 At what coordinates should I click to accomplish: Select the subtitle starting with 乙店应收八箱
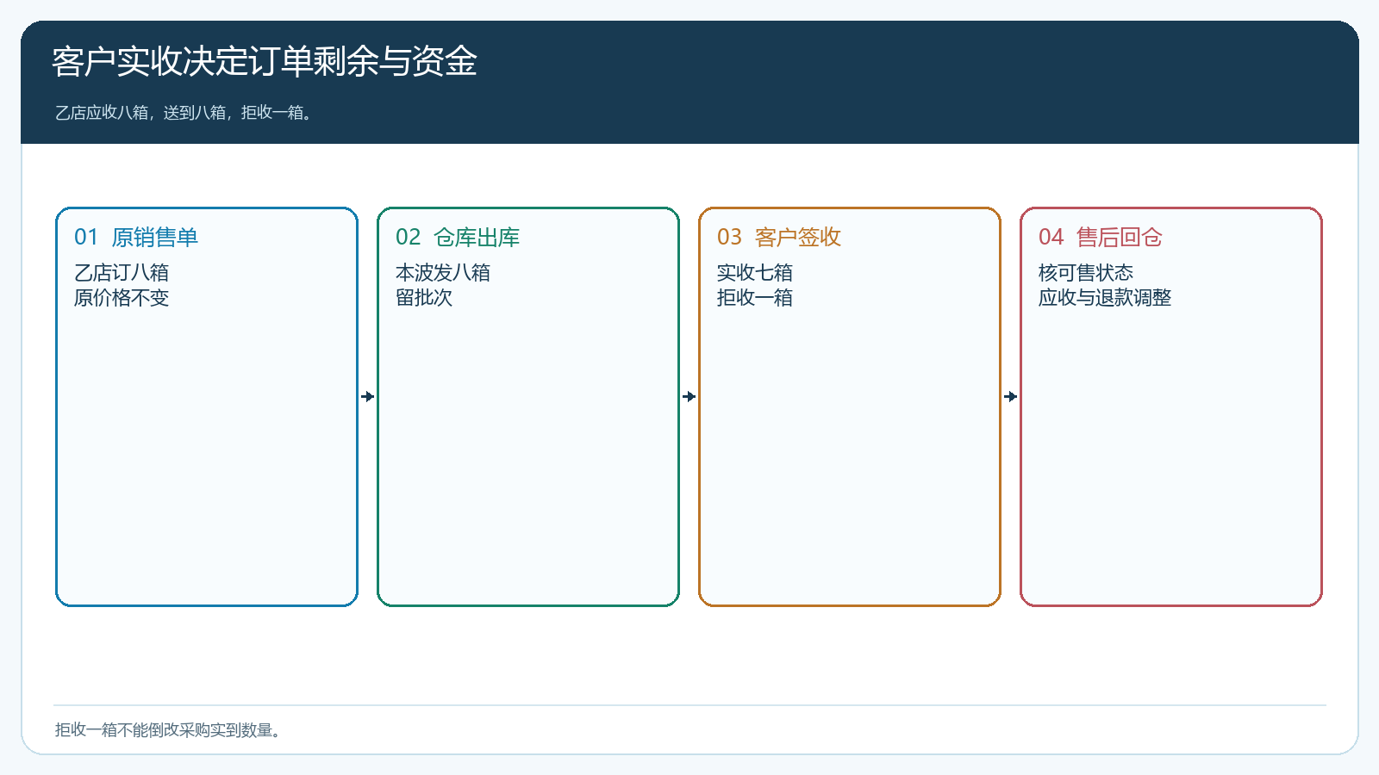pos(184,113)
